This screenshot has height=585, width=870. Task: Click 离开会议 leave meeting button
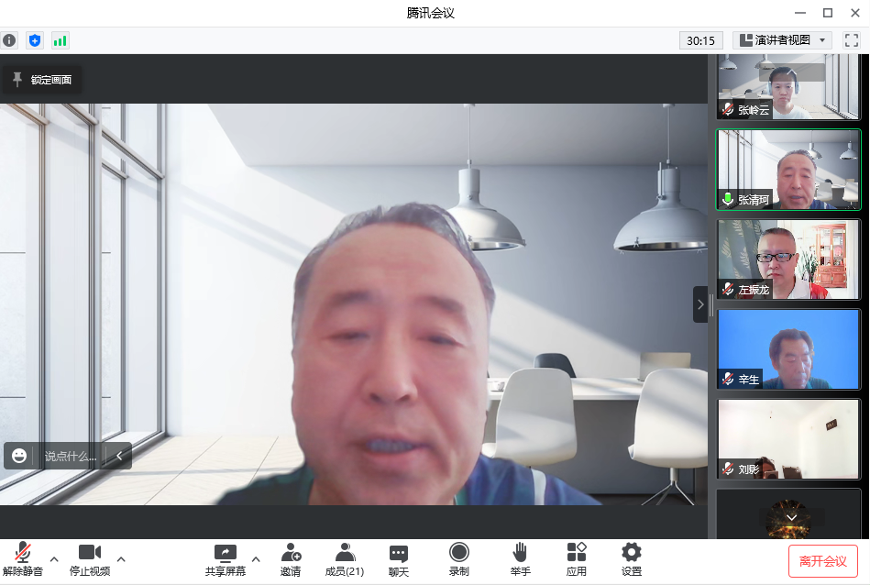[822, 560]
